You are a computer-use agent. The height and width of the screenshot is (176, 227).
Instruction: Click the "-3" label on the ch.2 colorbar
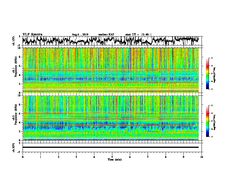tap(211, 106)
